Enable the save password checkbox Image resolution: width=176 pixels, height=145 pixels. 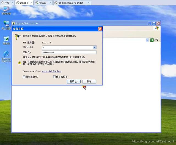(x=54, y=77)
